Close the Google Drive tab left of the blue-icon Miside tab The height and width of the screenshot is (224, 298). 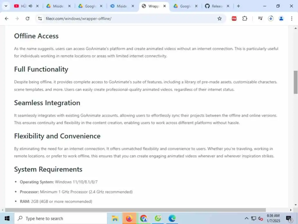coord(101,6)
